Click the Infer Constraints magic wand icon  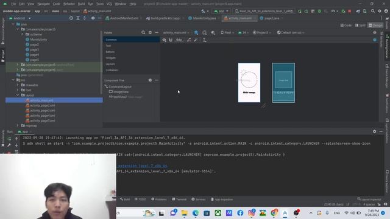[x=196, y=40]
